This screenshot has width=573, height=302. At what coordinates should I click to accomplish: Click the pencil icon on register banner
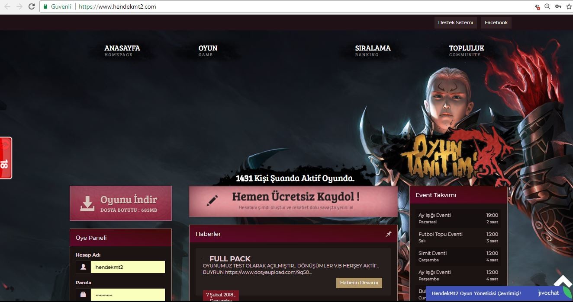click(x=212, y=200)
